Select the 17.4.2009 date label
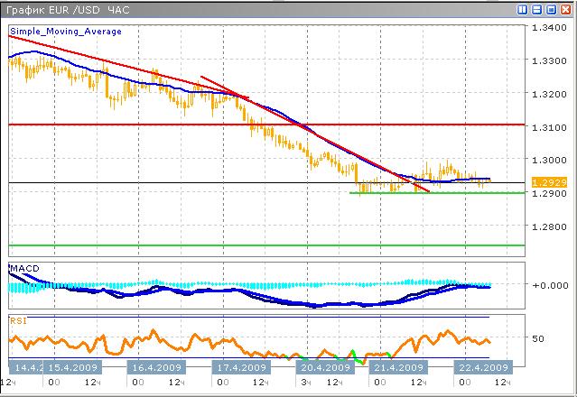 [241, 368]
